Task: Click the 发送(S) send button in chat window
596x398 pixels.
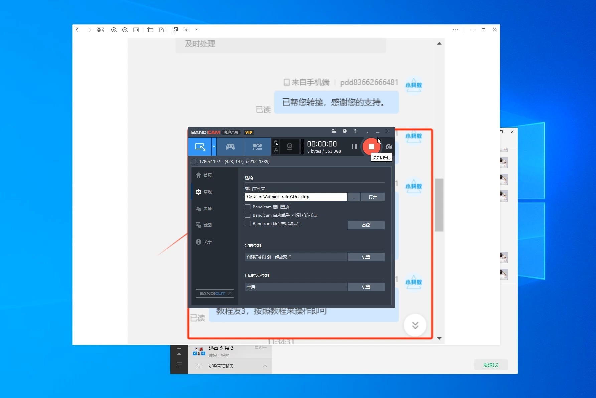Action: pos(491,365)
